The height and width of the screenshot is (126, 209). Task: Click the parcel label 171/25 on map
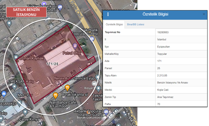click(52, 64)
